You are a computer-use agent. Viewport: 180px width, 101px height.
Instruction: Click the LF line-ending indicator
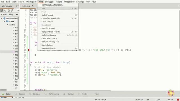pyautogui.click(x=148, y=100)
